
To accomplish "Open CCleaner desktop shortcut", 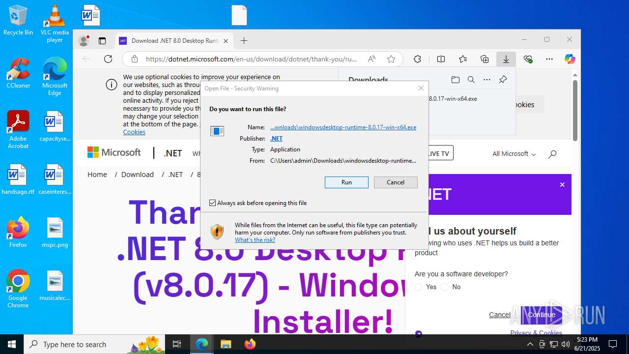I will [x=18, y=73].
